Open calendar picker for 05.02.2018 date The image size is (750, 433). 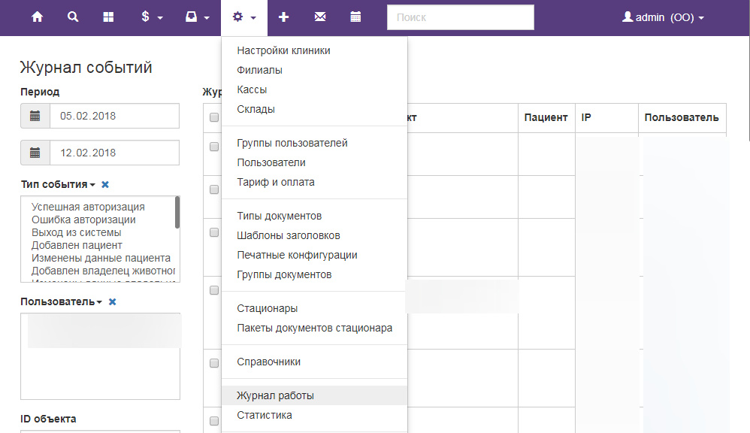[35, 116]
